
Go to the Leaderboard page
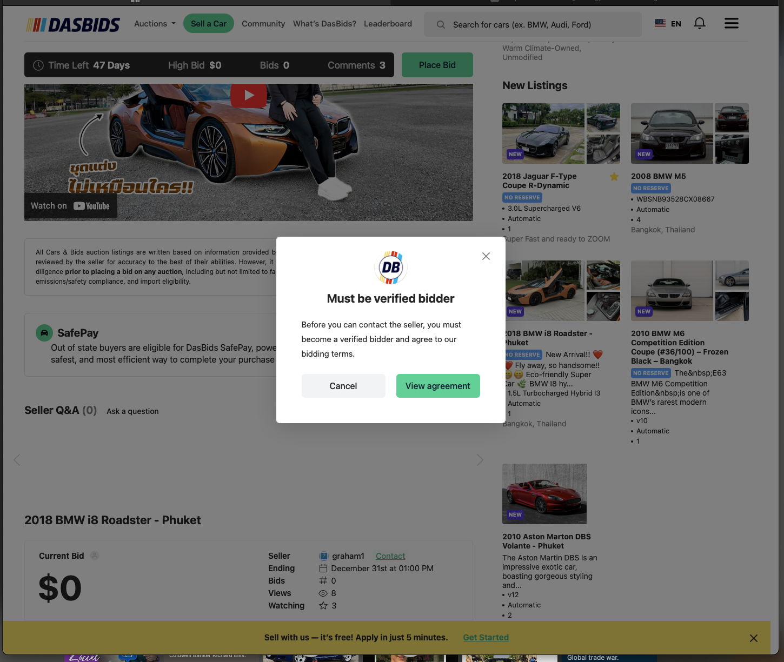coord(388,24)
